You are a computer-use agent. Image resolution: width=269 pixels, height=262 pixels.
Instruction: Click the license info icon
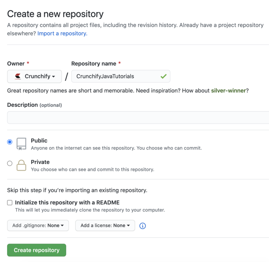[x=143, y=226]
